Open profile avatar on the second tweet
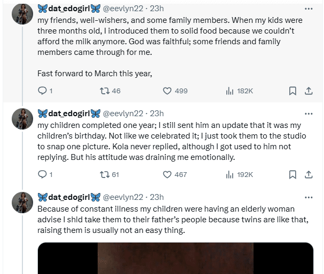This screenshot has width=324, height=274. click(x=22, y=118)
